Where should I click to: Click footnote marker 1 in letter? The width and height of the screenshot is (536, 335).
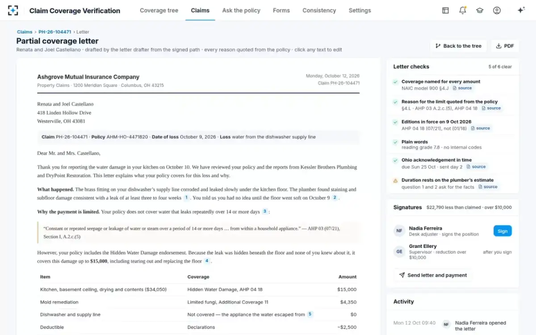pyautogui.click(x=186, y=197)
